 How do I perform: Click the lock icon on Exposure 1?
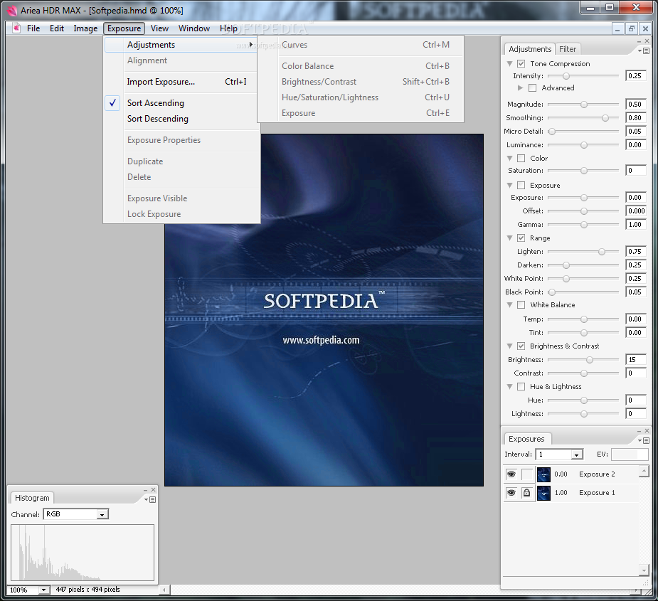coord(526,493)
